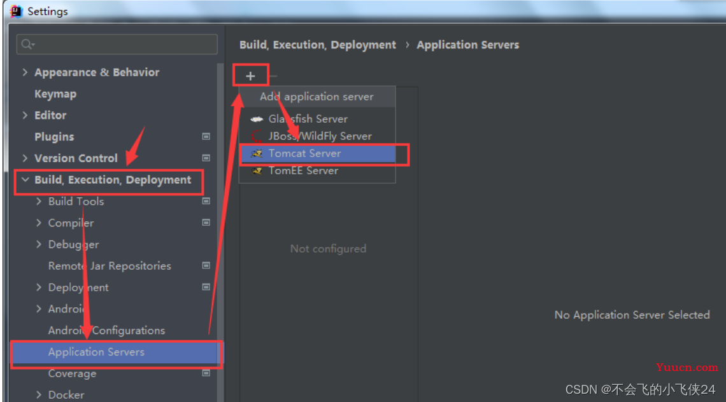Expand the Debugger chevron
Screen dimensions: 726x402
39,244
